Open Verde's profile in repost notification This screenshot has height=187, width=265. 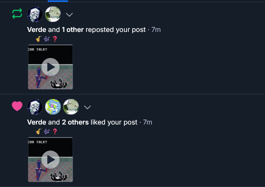coord(37,30)
